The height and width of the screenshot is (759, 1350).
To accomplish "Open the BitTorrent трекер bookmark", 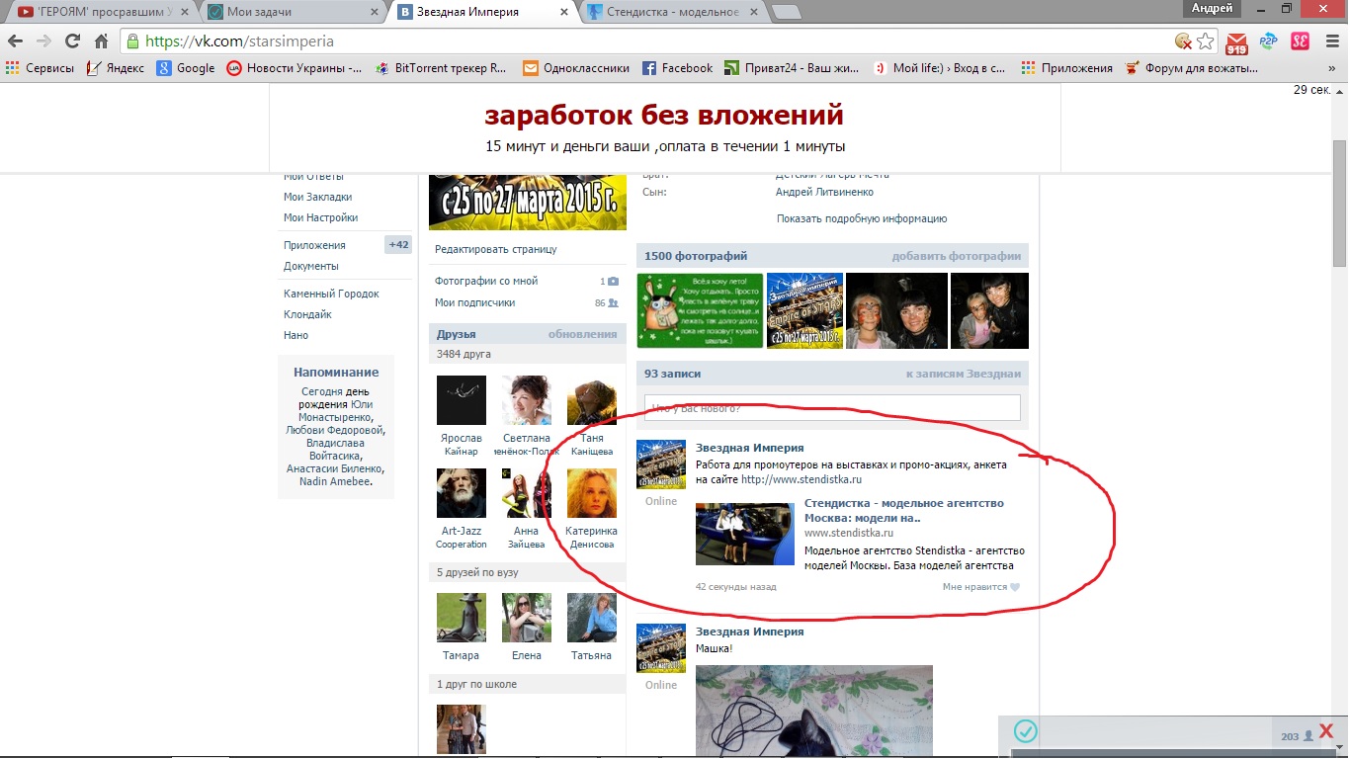I will point(442,68).
